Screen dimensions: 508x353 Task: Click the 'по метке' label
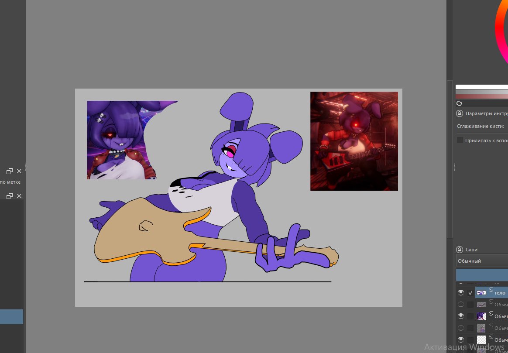point(10,182)
